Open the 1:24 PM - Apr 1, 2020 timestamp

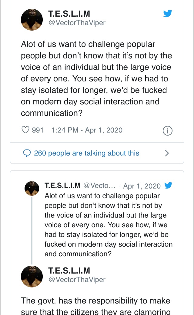coord(87,130)
